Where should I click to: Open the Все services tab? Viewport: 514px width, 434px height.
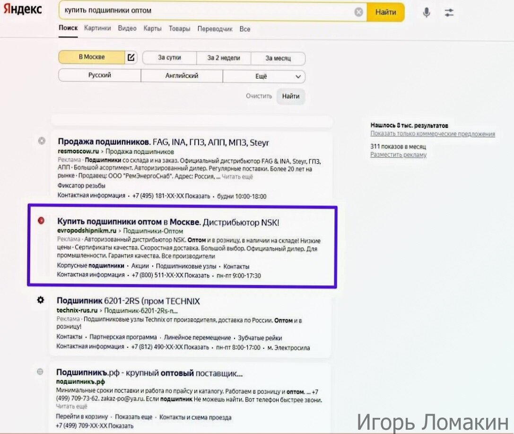(245, 29)
